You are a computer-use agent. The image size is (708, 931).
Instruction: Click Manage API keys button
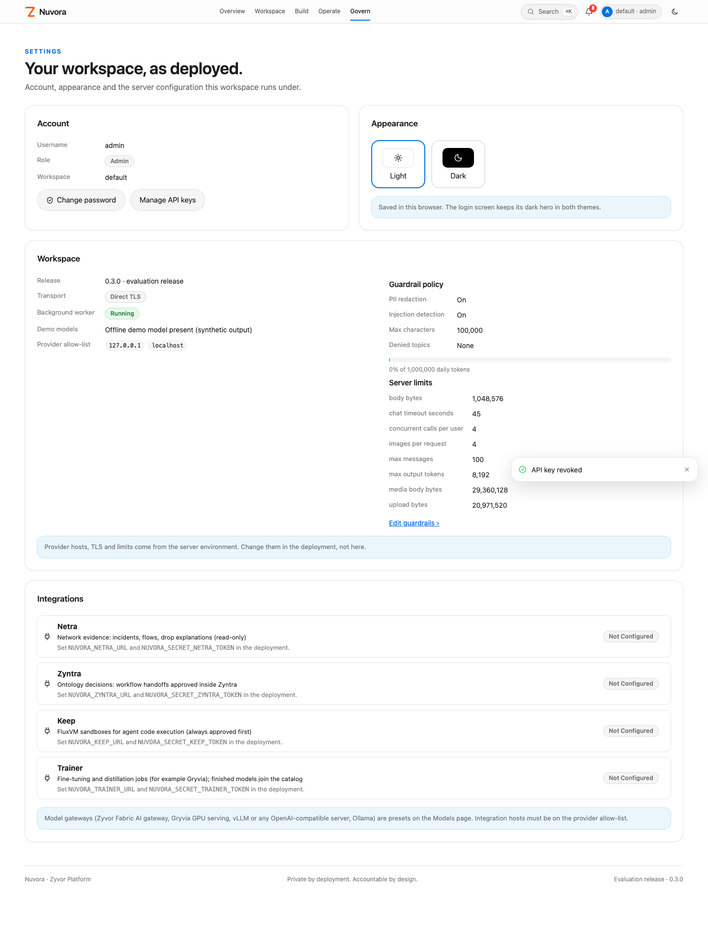pos(168,200)
